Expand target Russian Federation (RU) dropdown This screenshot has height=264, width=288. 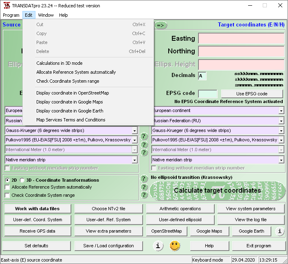tap(281, 121)
